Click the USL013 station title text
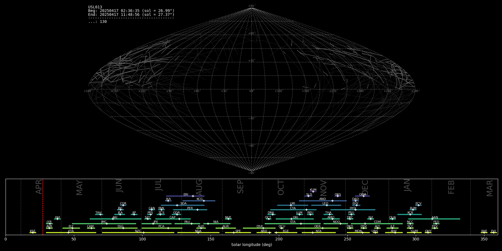The height and width of the screenshot is (251, 502). [x=95, y=7]
